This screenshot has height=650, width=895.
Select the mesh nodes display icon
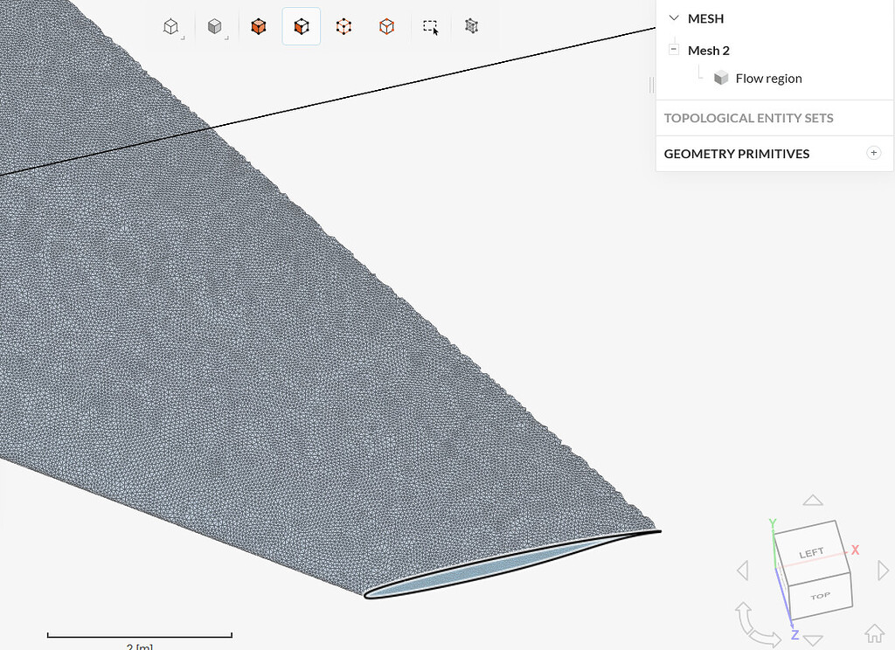tap(343, 26)
